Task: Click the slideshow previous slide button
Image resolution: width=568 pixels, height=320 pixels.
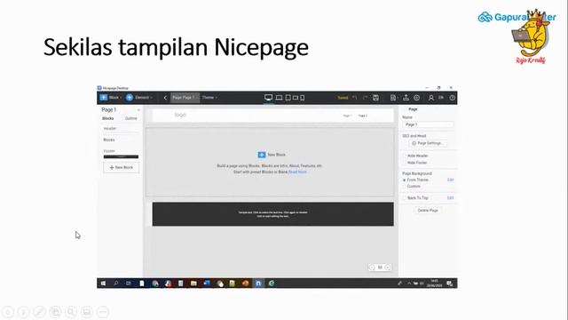Action: pos(8,312)
